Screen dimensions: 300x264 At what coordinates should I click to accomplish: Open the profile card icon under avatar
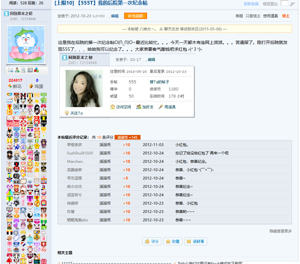30,70
